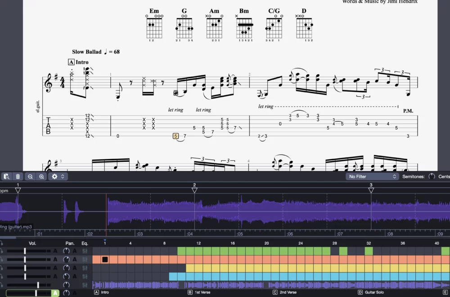Toggle pan automation on the green track

click(x=75, y=251)
